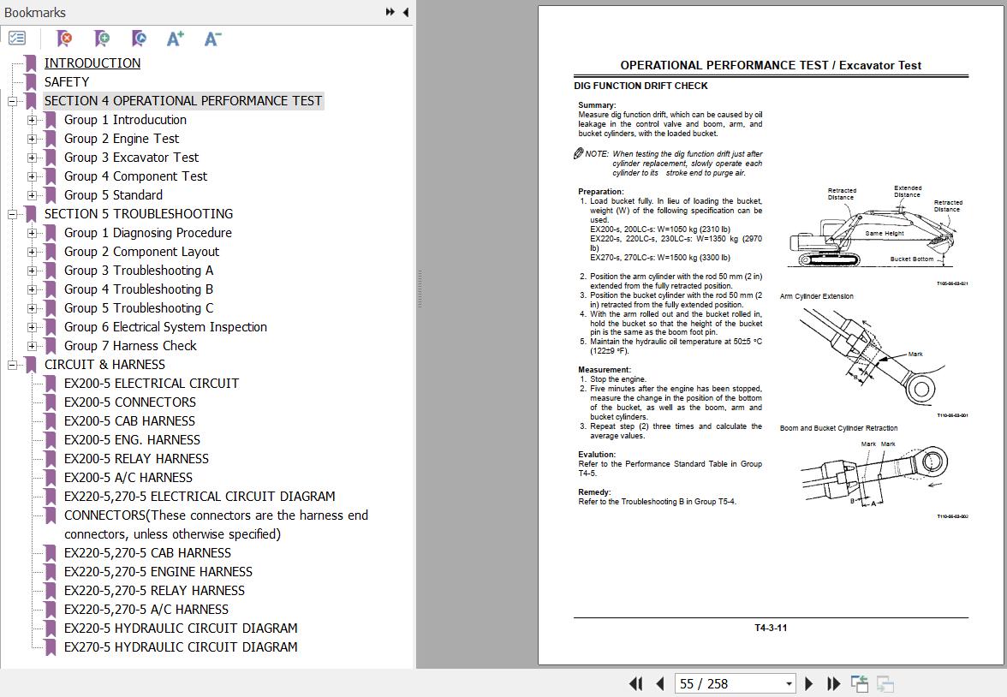Expand Group 4 Component Test

point(32,176)
